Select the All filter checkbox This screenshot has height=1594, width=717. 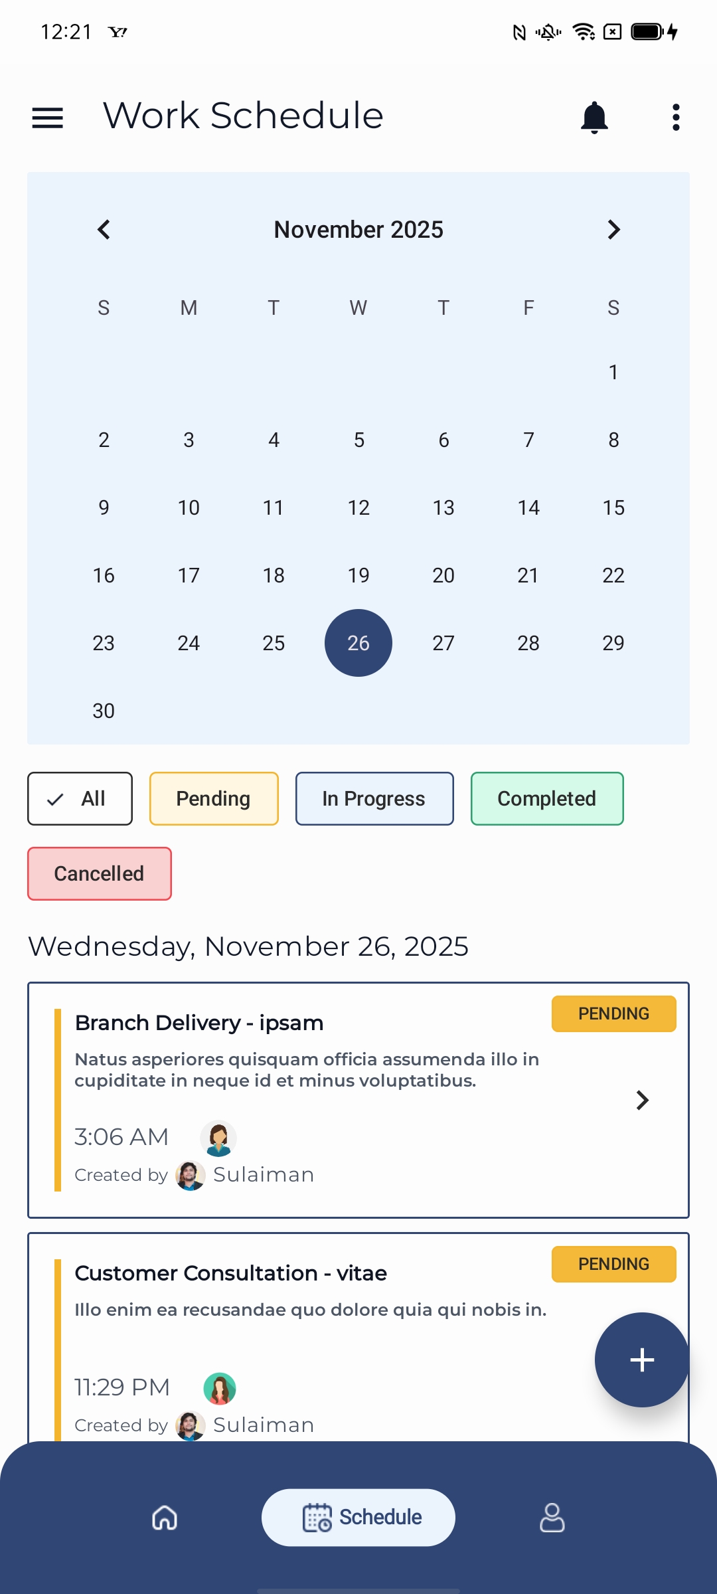point(79,798)
